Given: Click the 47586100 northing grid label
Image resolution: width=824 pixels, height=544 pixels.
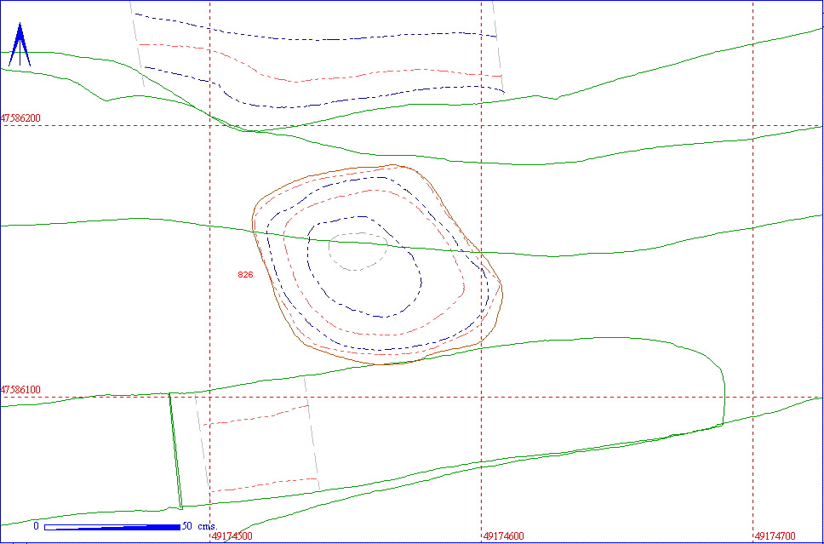Looking at the screenshot, I should pos(21,390).
